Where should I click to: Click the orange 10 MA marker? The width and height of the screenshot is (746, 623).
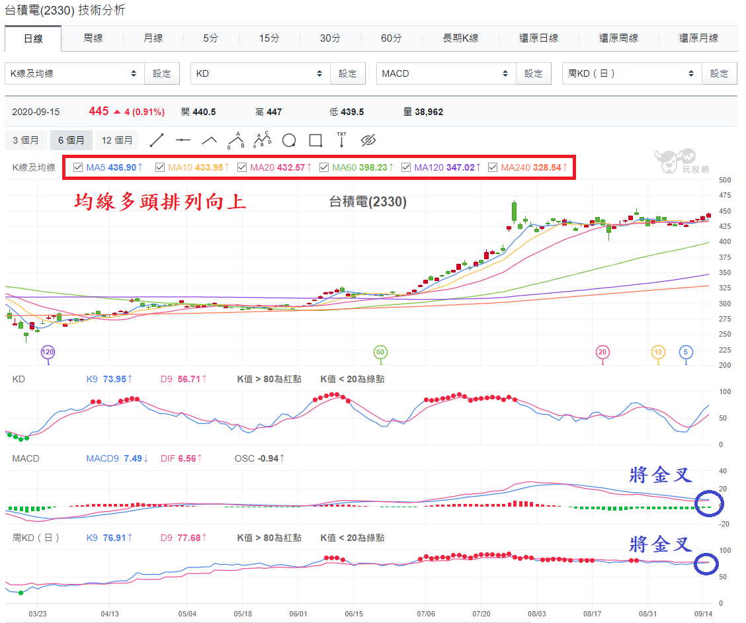pyautogui.click(x=658, y=353)
